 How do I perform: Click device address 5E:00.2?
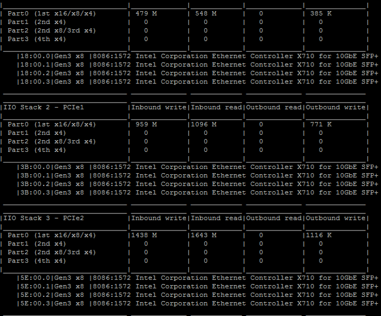click(x=35, y=295)
